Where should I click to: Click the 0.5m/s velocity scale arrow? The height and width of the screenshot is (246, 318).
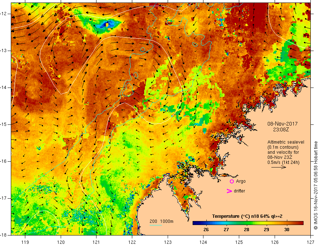point(279,167)
